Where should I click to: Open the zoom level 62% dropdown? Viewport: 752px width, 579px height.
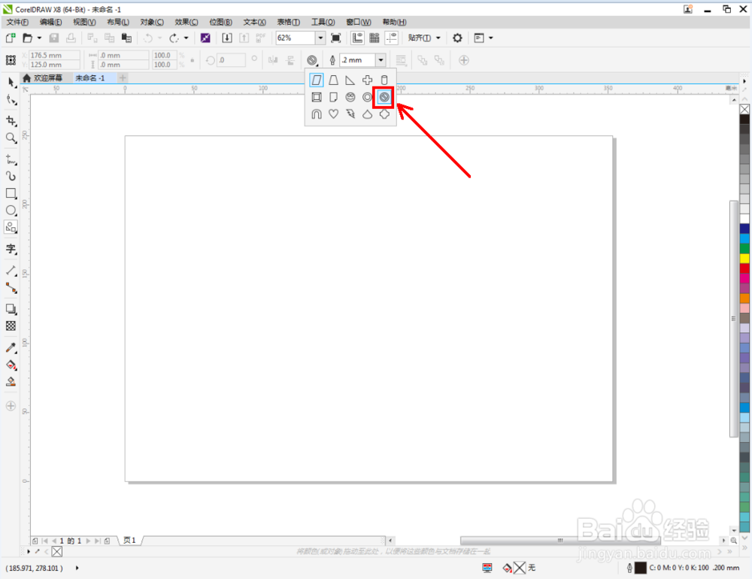320,38
